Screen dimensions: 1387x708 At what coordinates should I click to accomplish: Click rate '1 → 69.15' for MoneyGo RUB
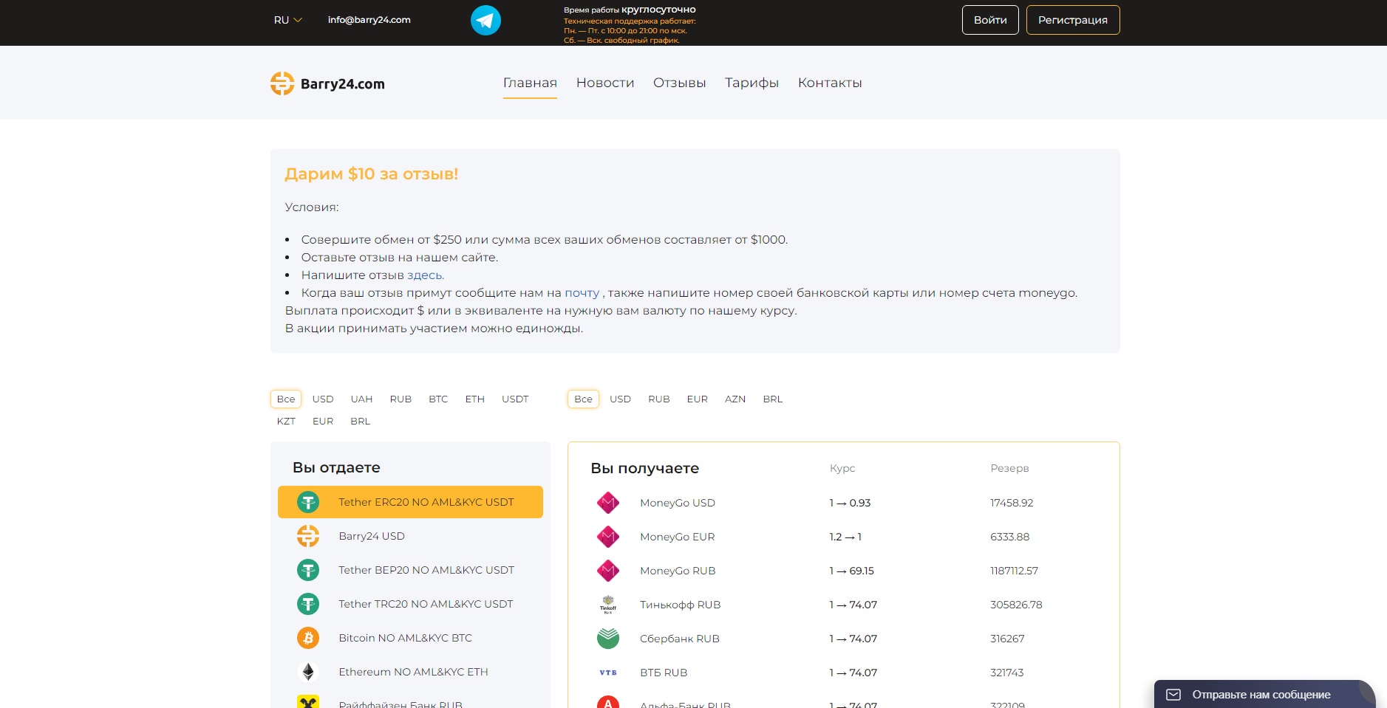click(851, 571)
